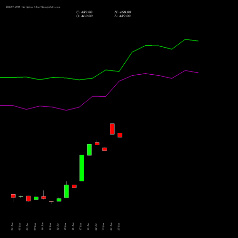Click the low value 'L: 439.00'

point(122,16)
